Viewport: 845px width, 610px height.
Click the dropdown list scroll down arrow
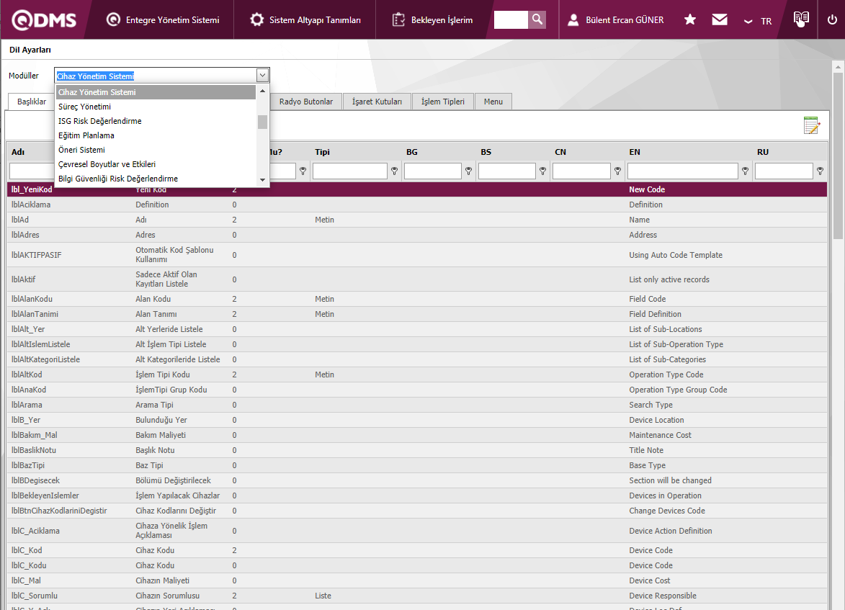(262, 179)
